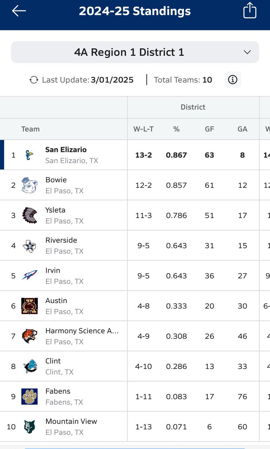The width and height of the screenshot is (270, 449).
Task: Open the Austin team name
Action: point(56,300)
